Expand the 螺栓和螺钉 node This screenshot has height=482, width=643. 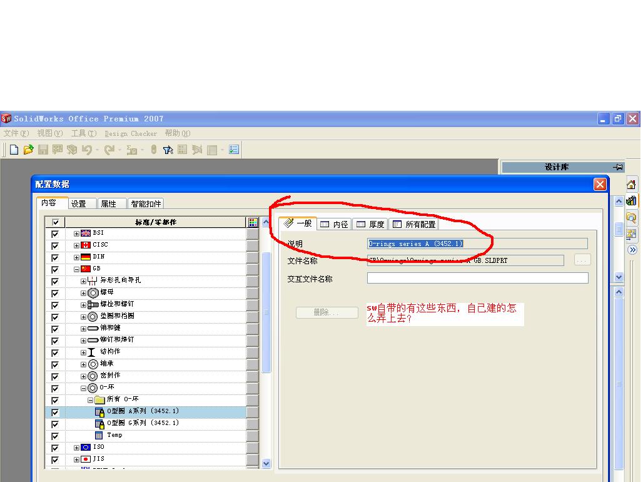point(83,305)
